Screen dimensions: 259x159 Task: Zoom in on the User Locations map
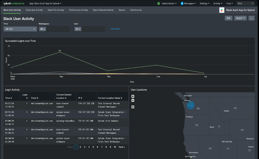[x=133, y=96]
